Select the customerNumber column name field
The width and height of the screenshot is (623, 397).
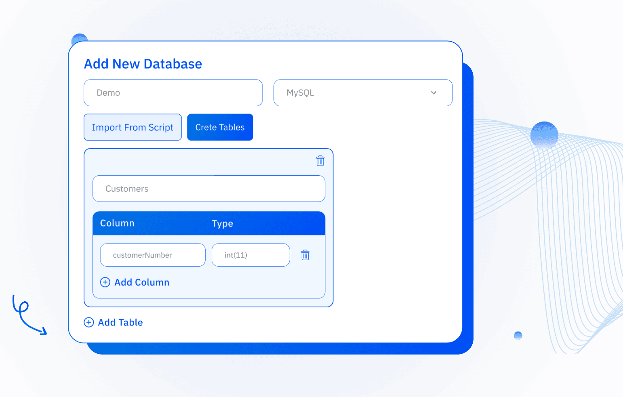152,255
